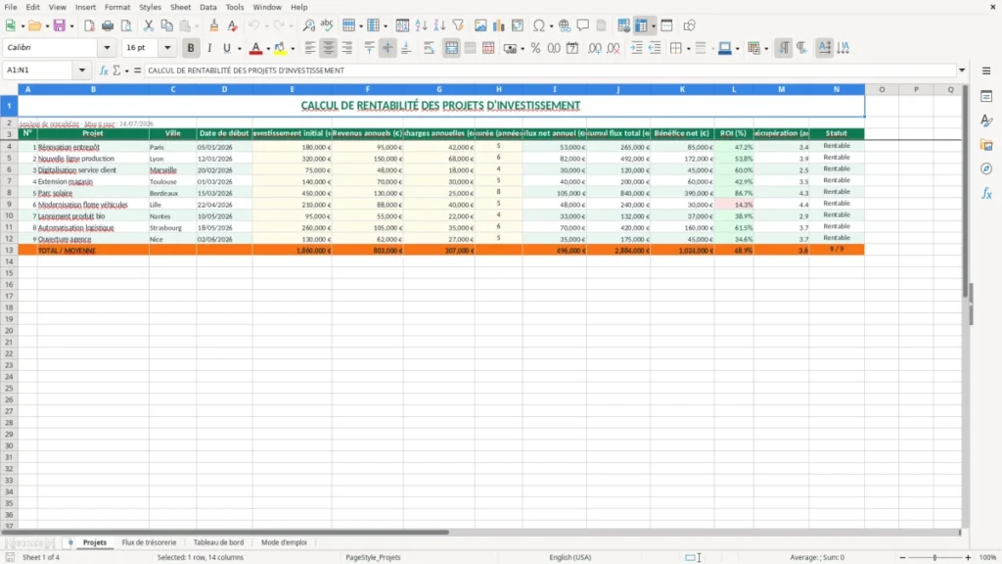The width and height of the screenshot is (1002, 564).
Task: Expand Name Box dropdown
Action: point(82,70)
